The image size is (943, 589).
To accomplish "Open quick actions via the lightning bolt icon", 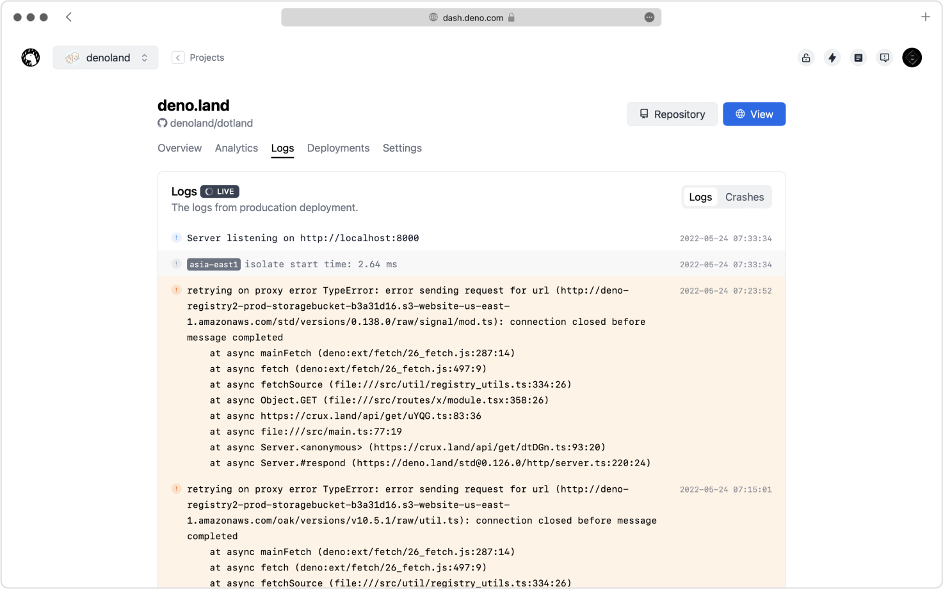I will (832, 57).
